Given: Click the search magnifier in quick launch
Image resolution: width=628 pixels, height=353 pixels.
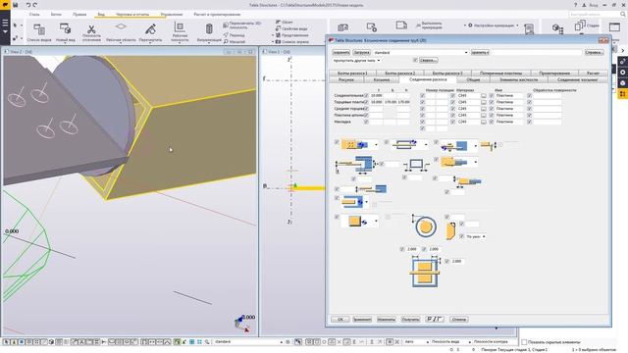Looking at the screenshot, I should click(x=623, y=14).
